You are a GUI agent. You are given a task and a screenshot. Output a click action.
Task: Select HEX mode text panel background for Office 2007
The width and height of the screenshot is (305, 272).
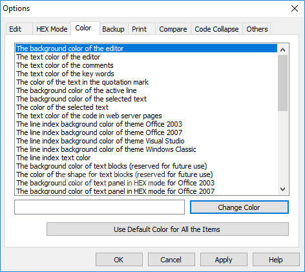(146, 191)
